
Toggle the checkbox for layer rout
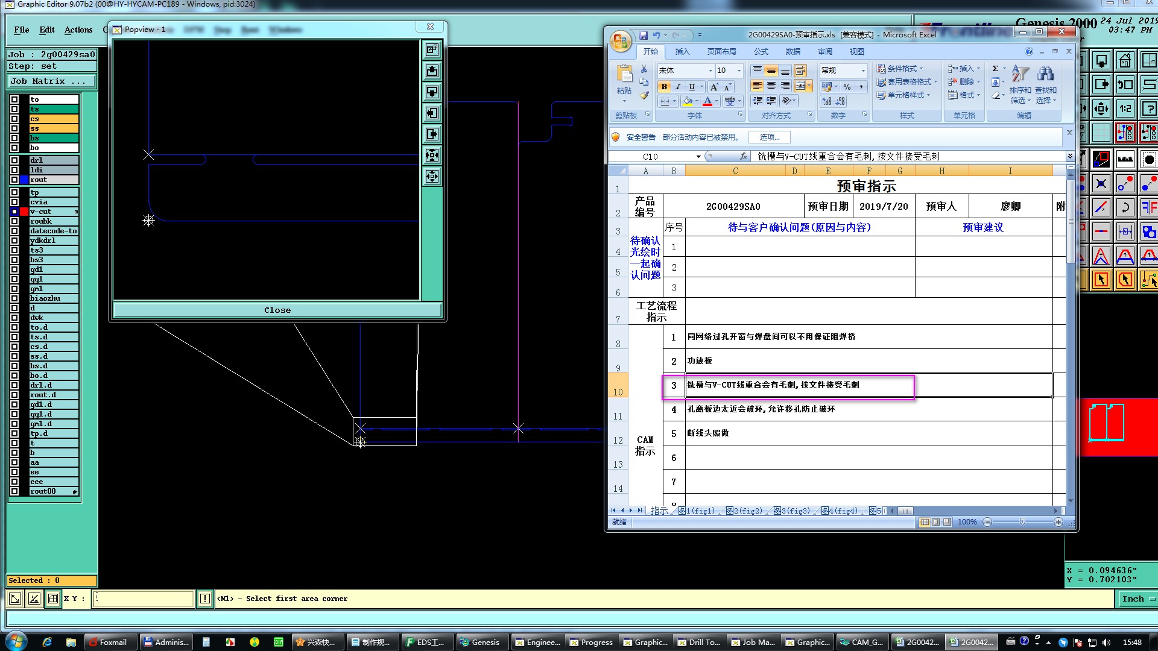point(14,180)
